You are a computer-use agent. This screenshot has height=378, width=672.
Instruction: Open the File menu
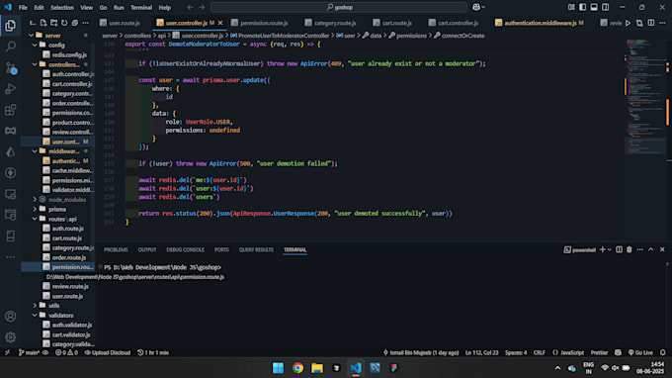pos(23,7)
